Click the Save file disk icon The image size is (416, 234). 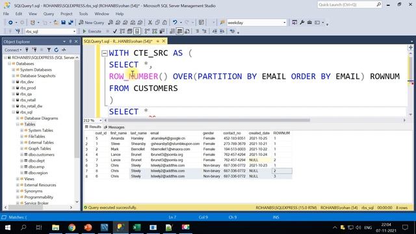tap(64, 23)
